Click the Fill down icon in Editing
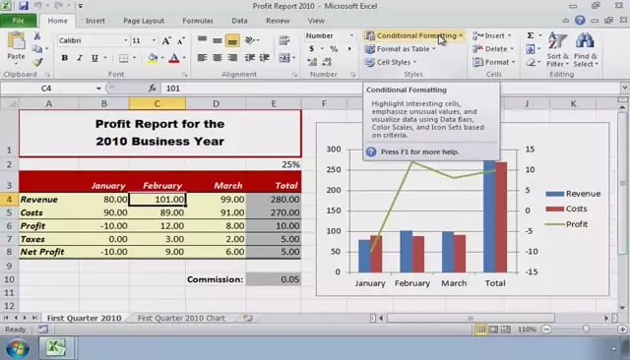Image resolution: width=630 pixels, height=360 pixels. (531, 49)
